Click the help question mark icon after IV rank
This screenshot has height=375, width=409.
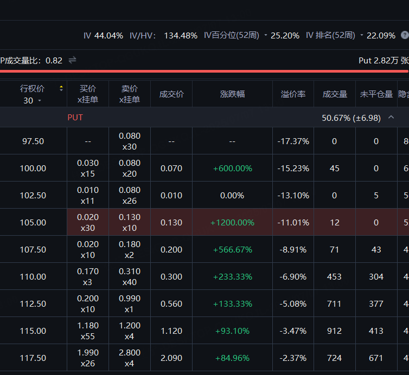[405, 35]
